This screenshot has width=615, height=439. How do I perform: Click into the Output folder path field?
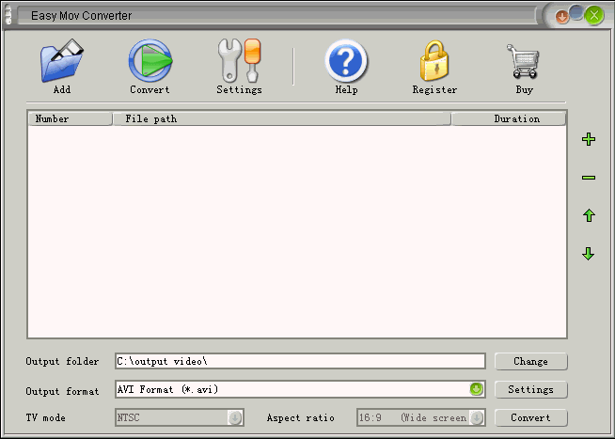pos(300,361)
